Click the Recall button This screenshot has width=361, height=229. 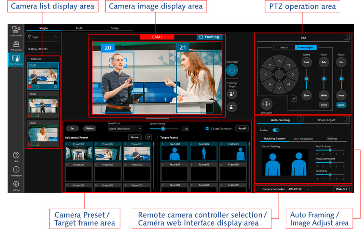click(242, 128)
